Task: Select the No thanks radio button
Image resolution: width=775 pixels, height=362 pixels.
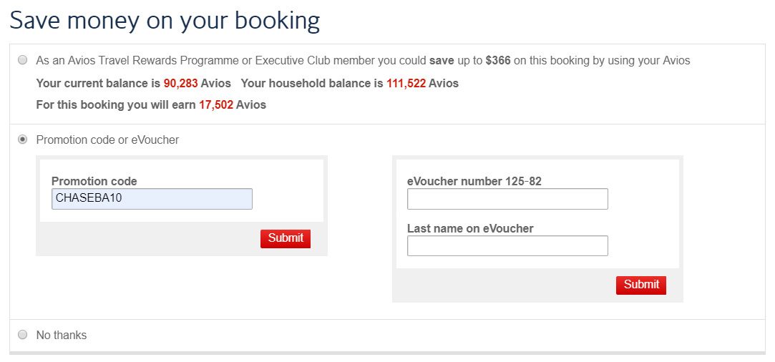Action: (x=23, y=335)
